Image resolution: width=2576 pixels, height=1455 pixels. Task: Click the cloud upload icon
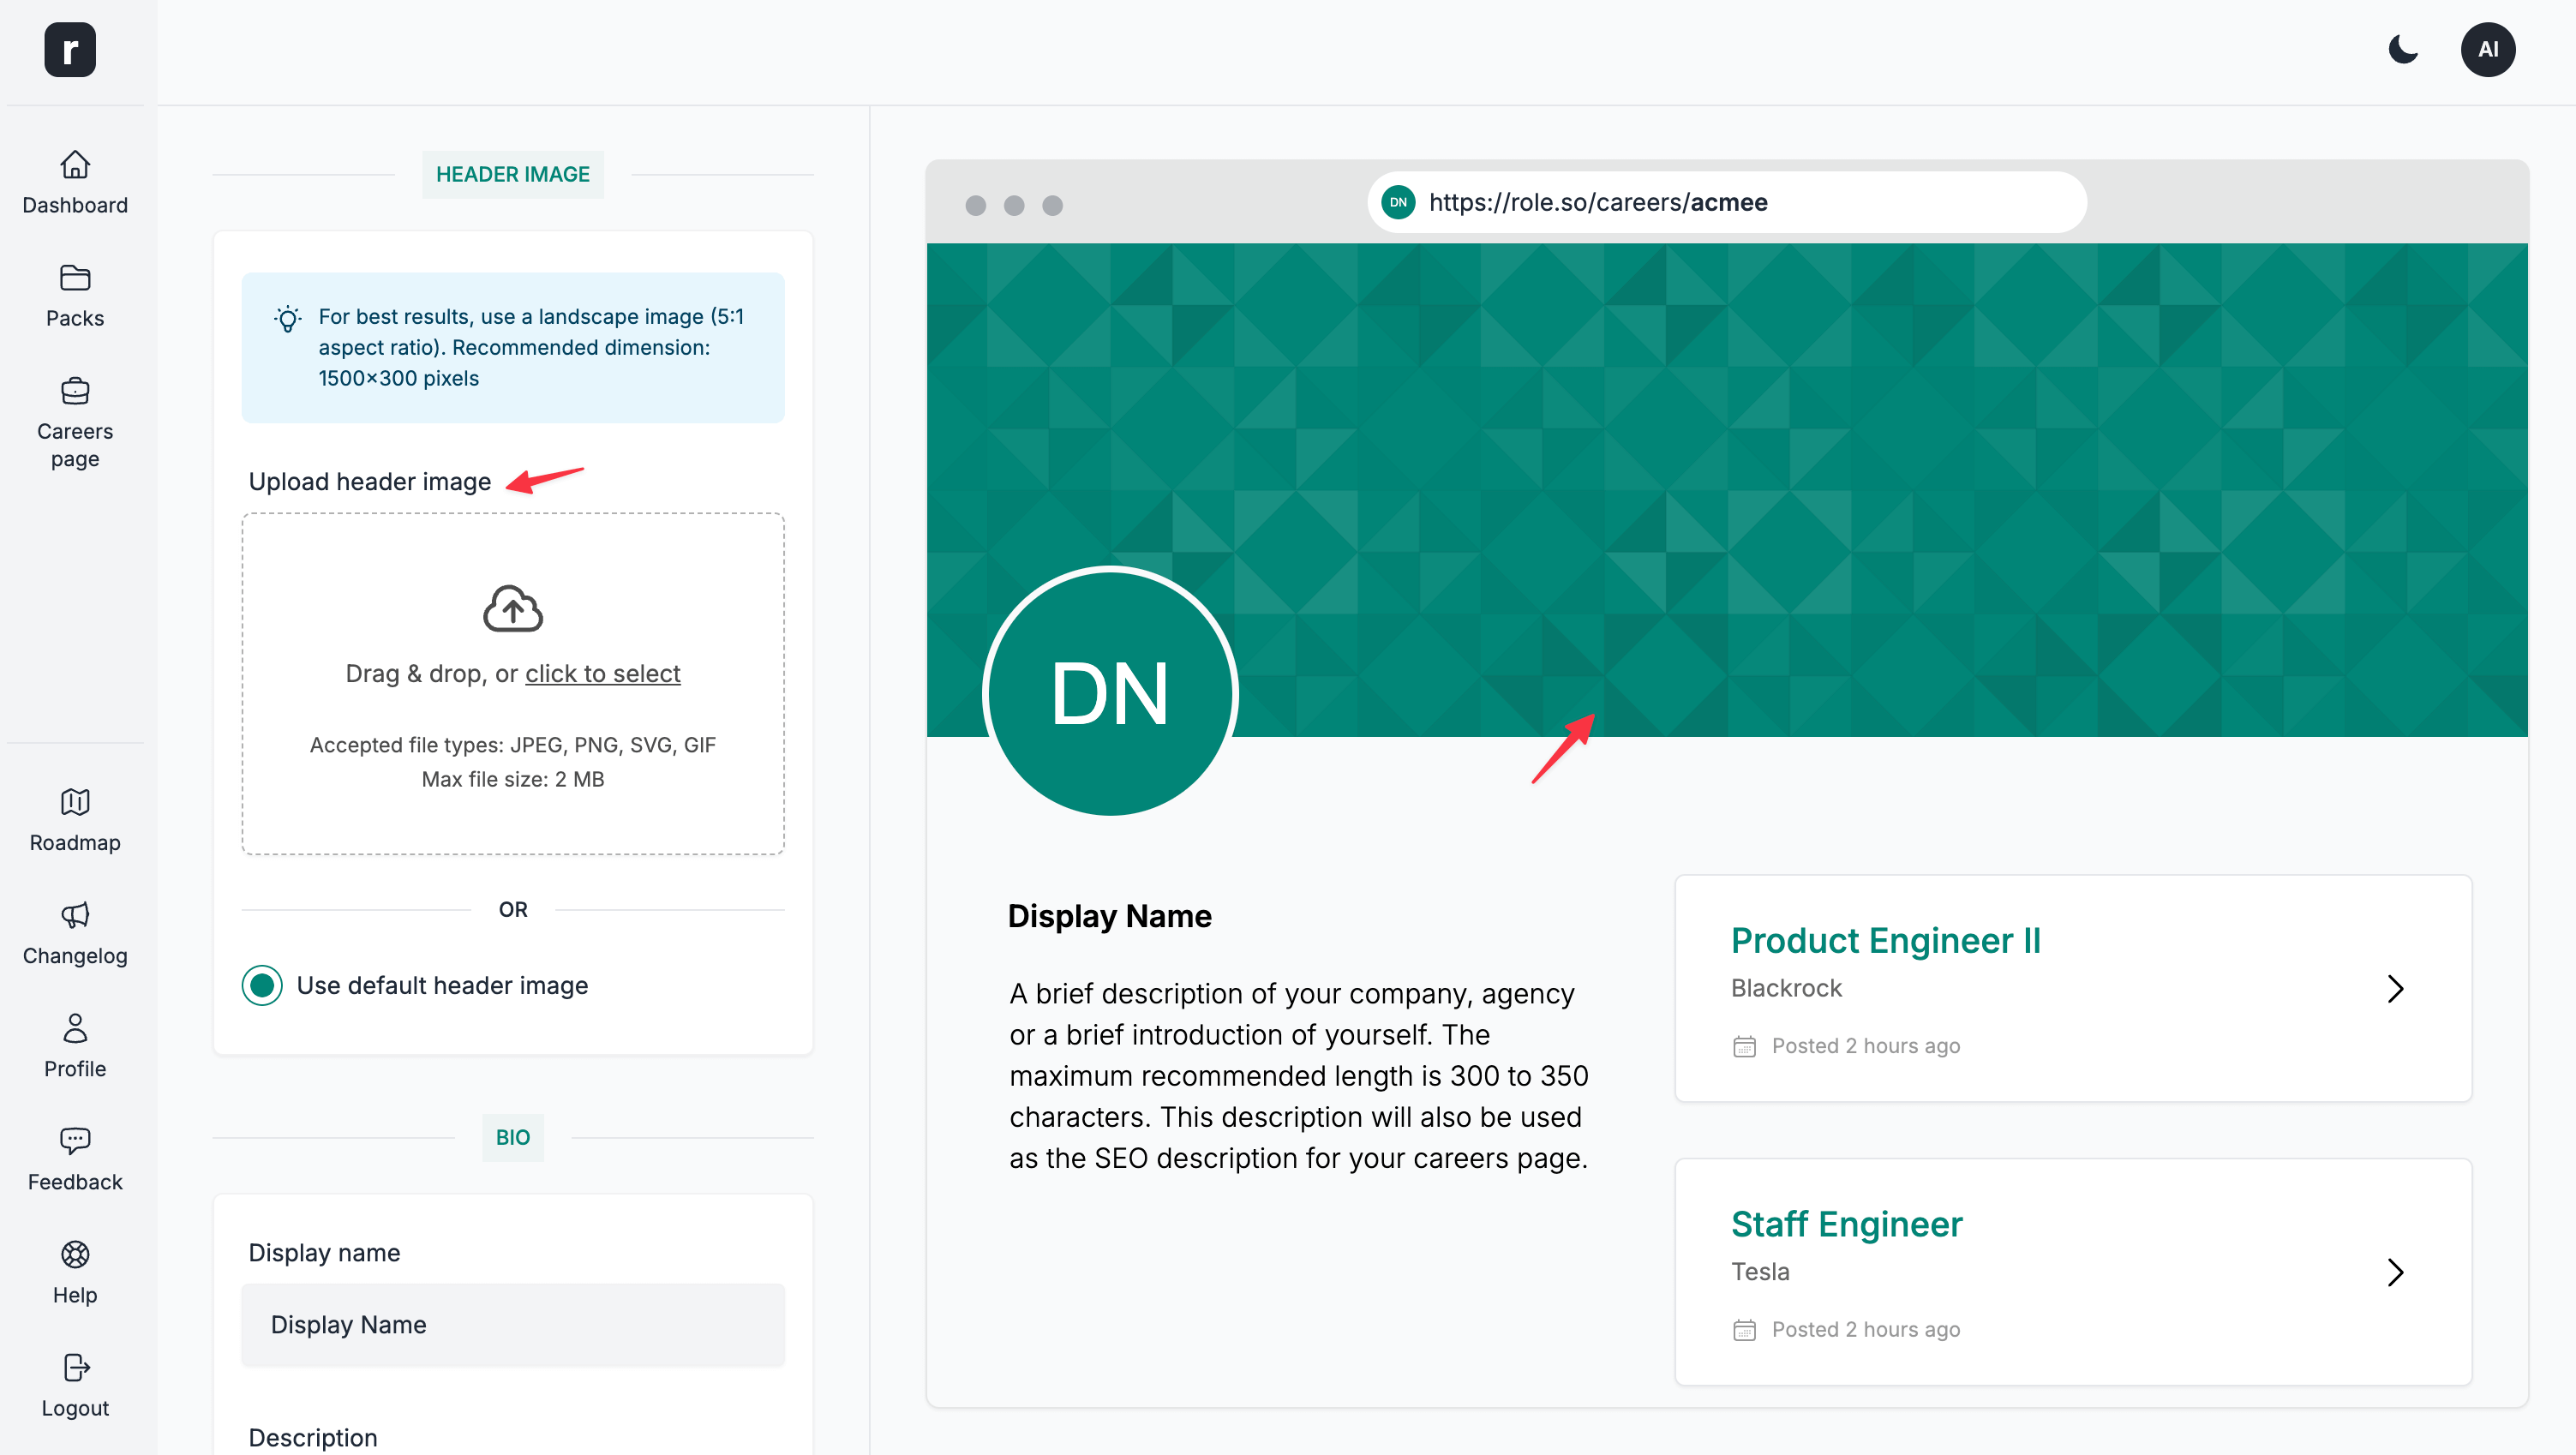[512, 608]
